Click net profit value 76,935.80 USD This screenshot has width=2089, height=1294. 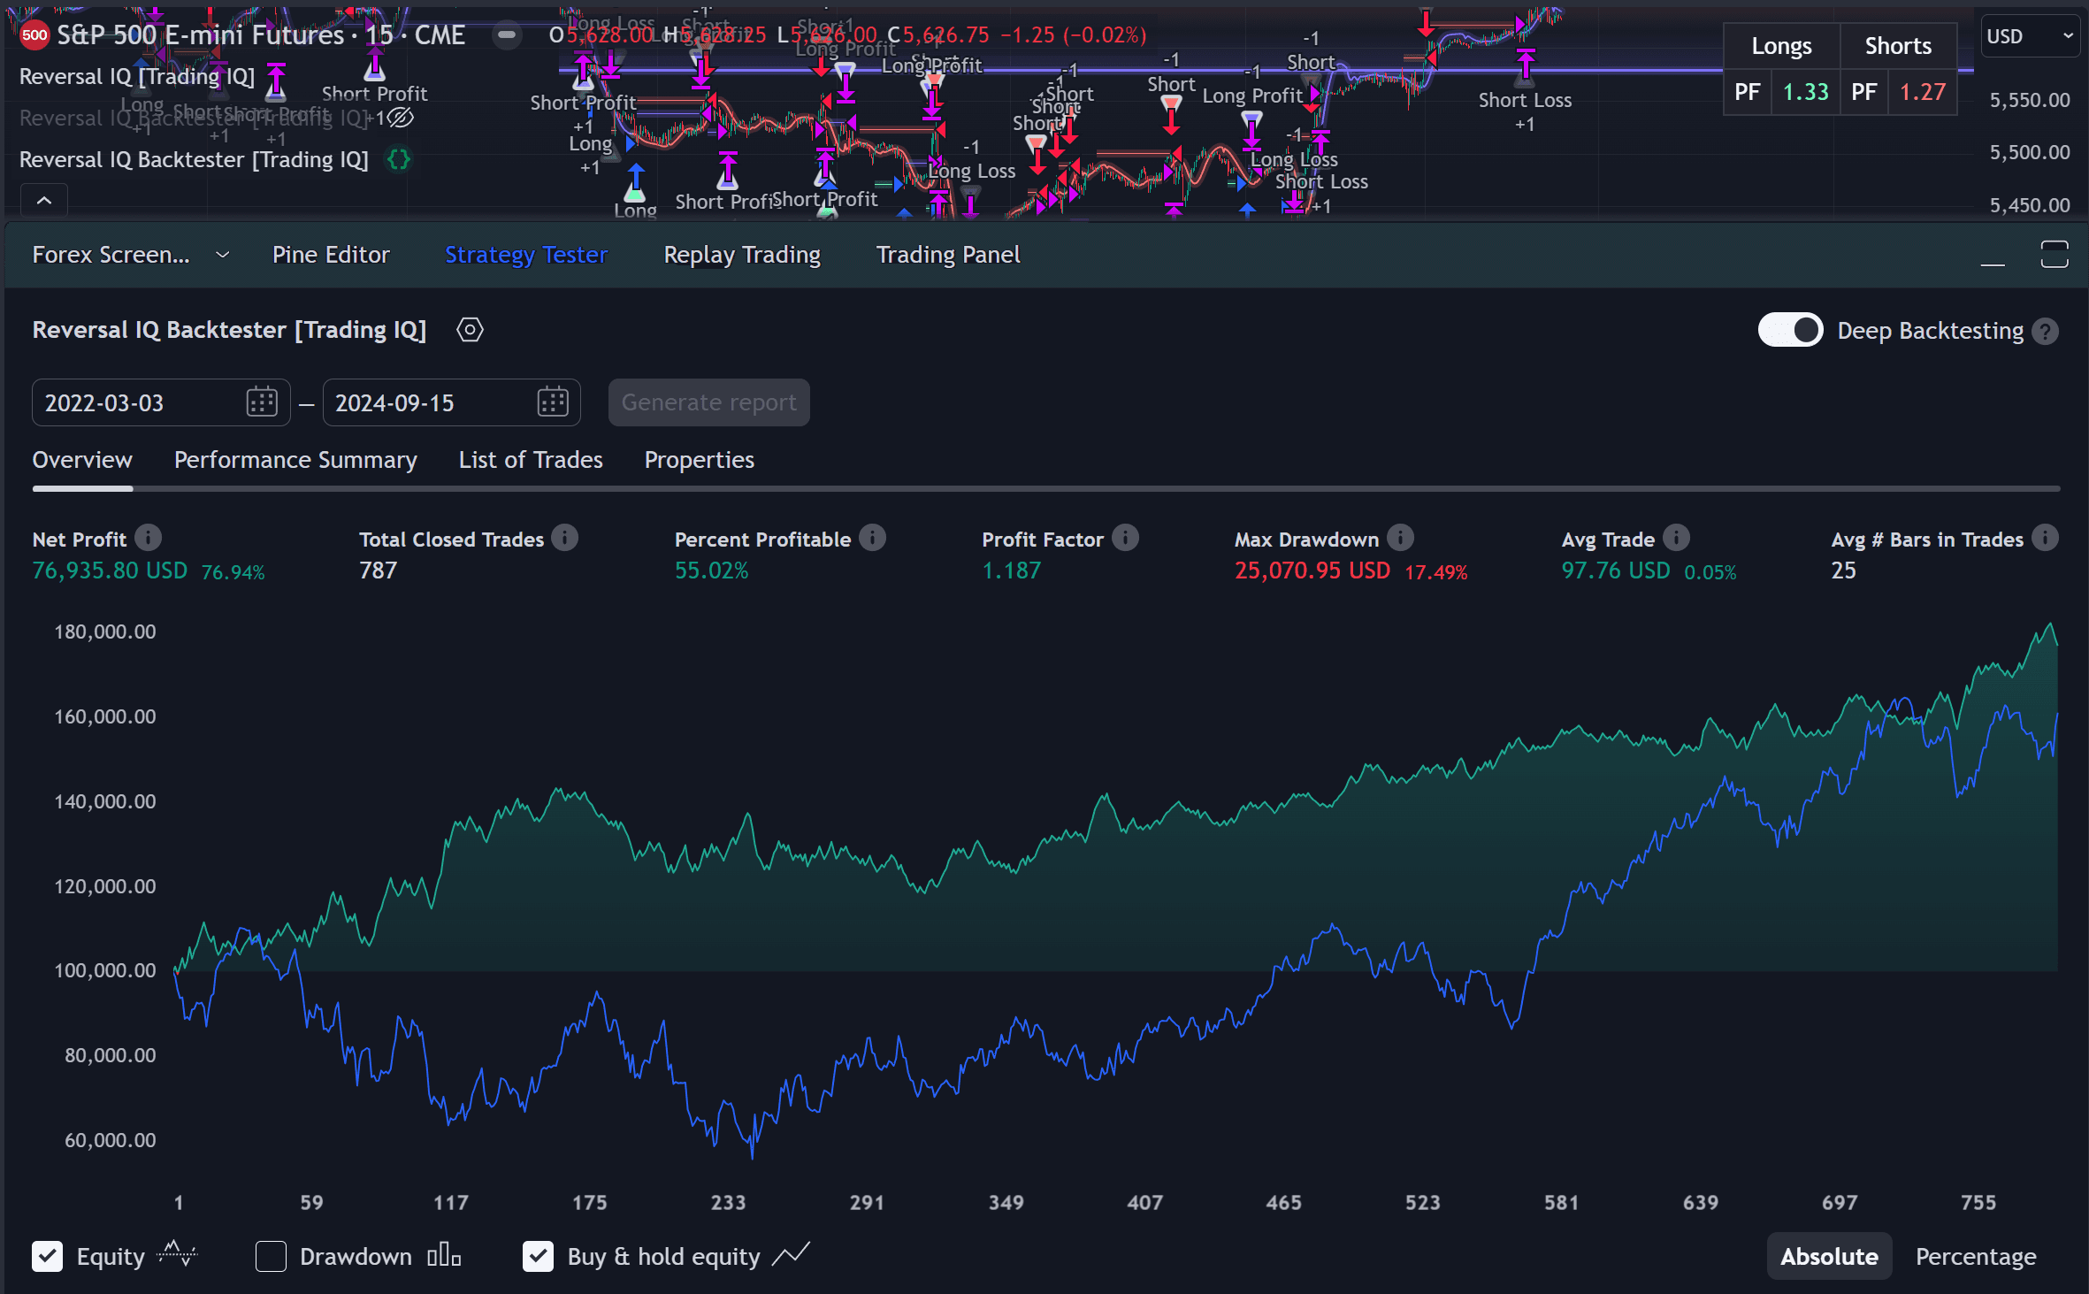coord(110,570)
